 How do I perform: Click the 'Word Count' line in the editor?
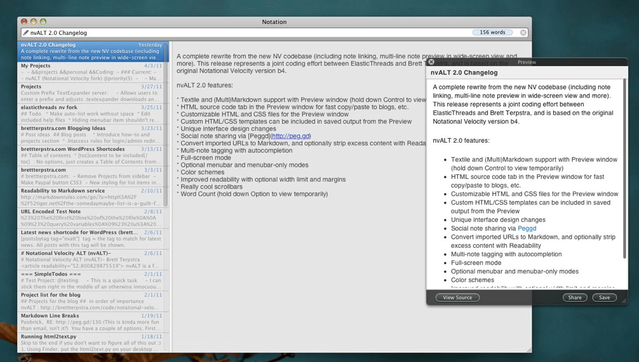coord(252,194)
